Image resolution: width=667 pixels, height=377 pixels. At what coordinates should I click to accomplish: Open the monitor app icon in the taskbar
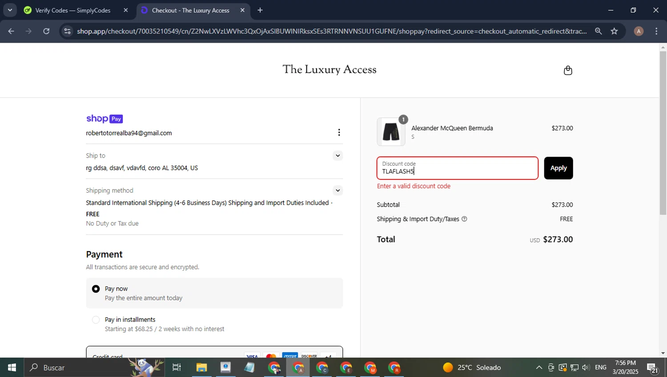pos(225,368)
